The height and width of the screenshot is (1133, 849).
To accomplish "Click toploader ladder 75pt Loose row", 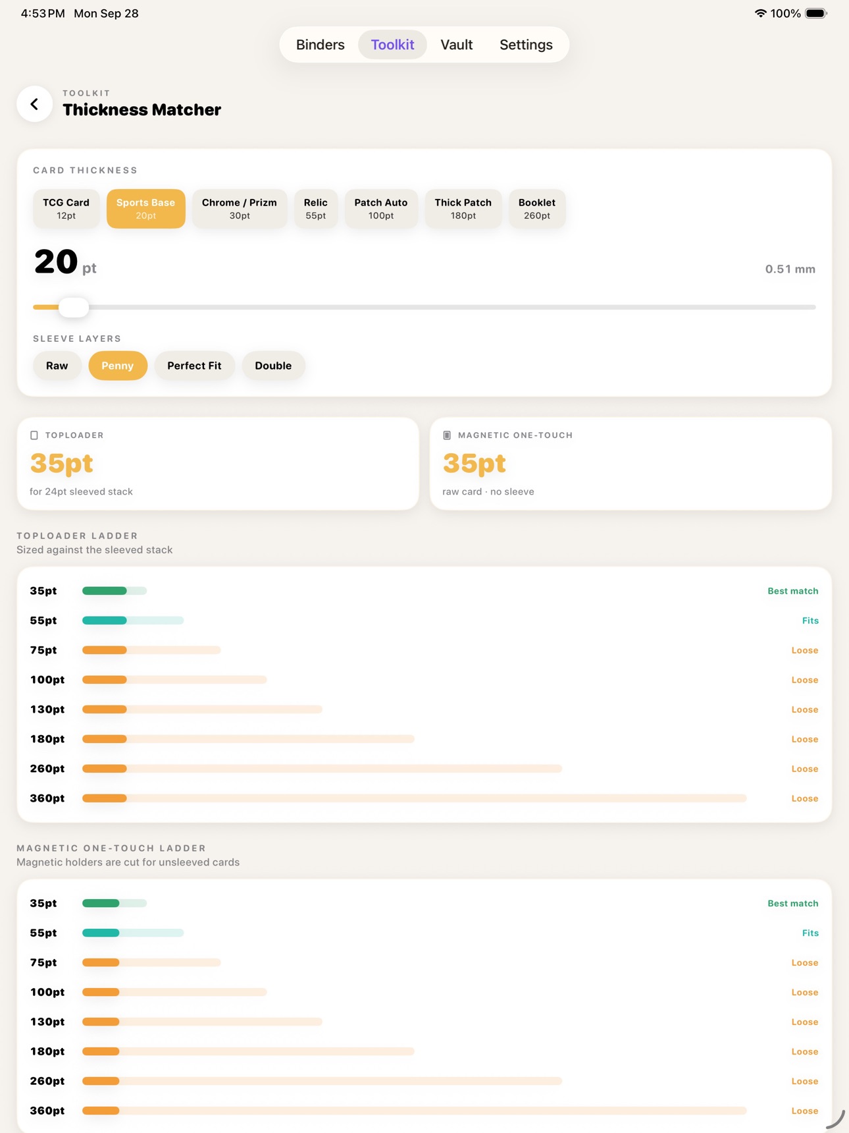I will click(x=424, y=650).
